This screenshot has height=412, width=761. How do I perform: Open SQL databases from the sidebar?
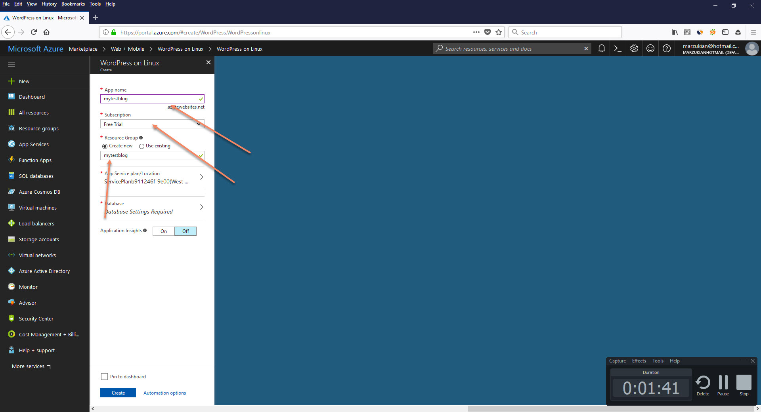point(36,175)
